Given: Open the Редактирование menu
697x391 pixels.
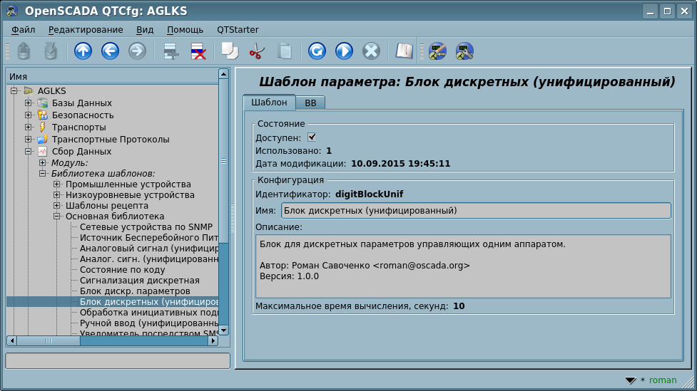Looking at the screenshot, I should pos(86,30).
